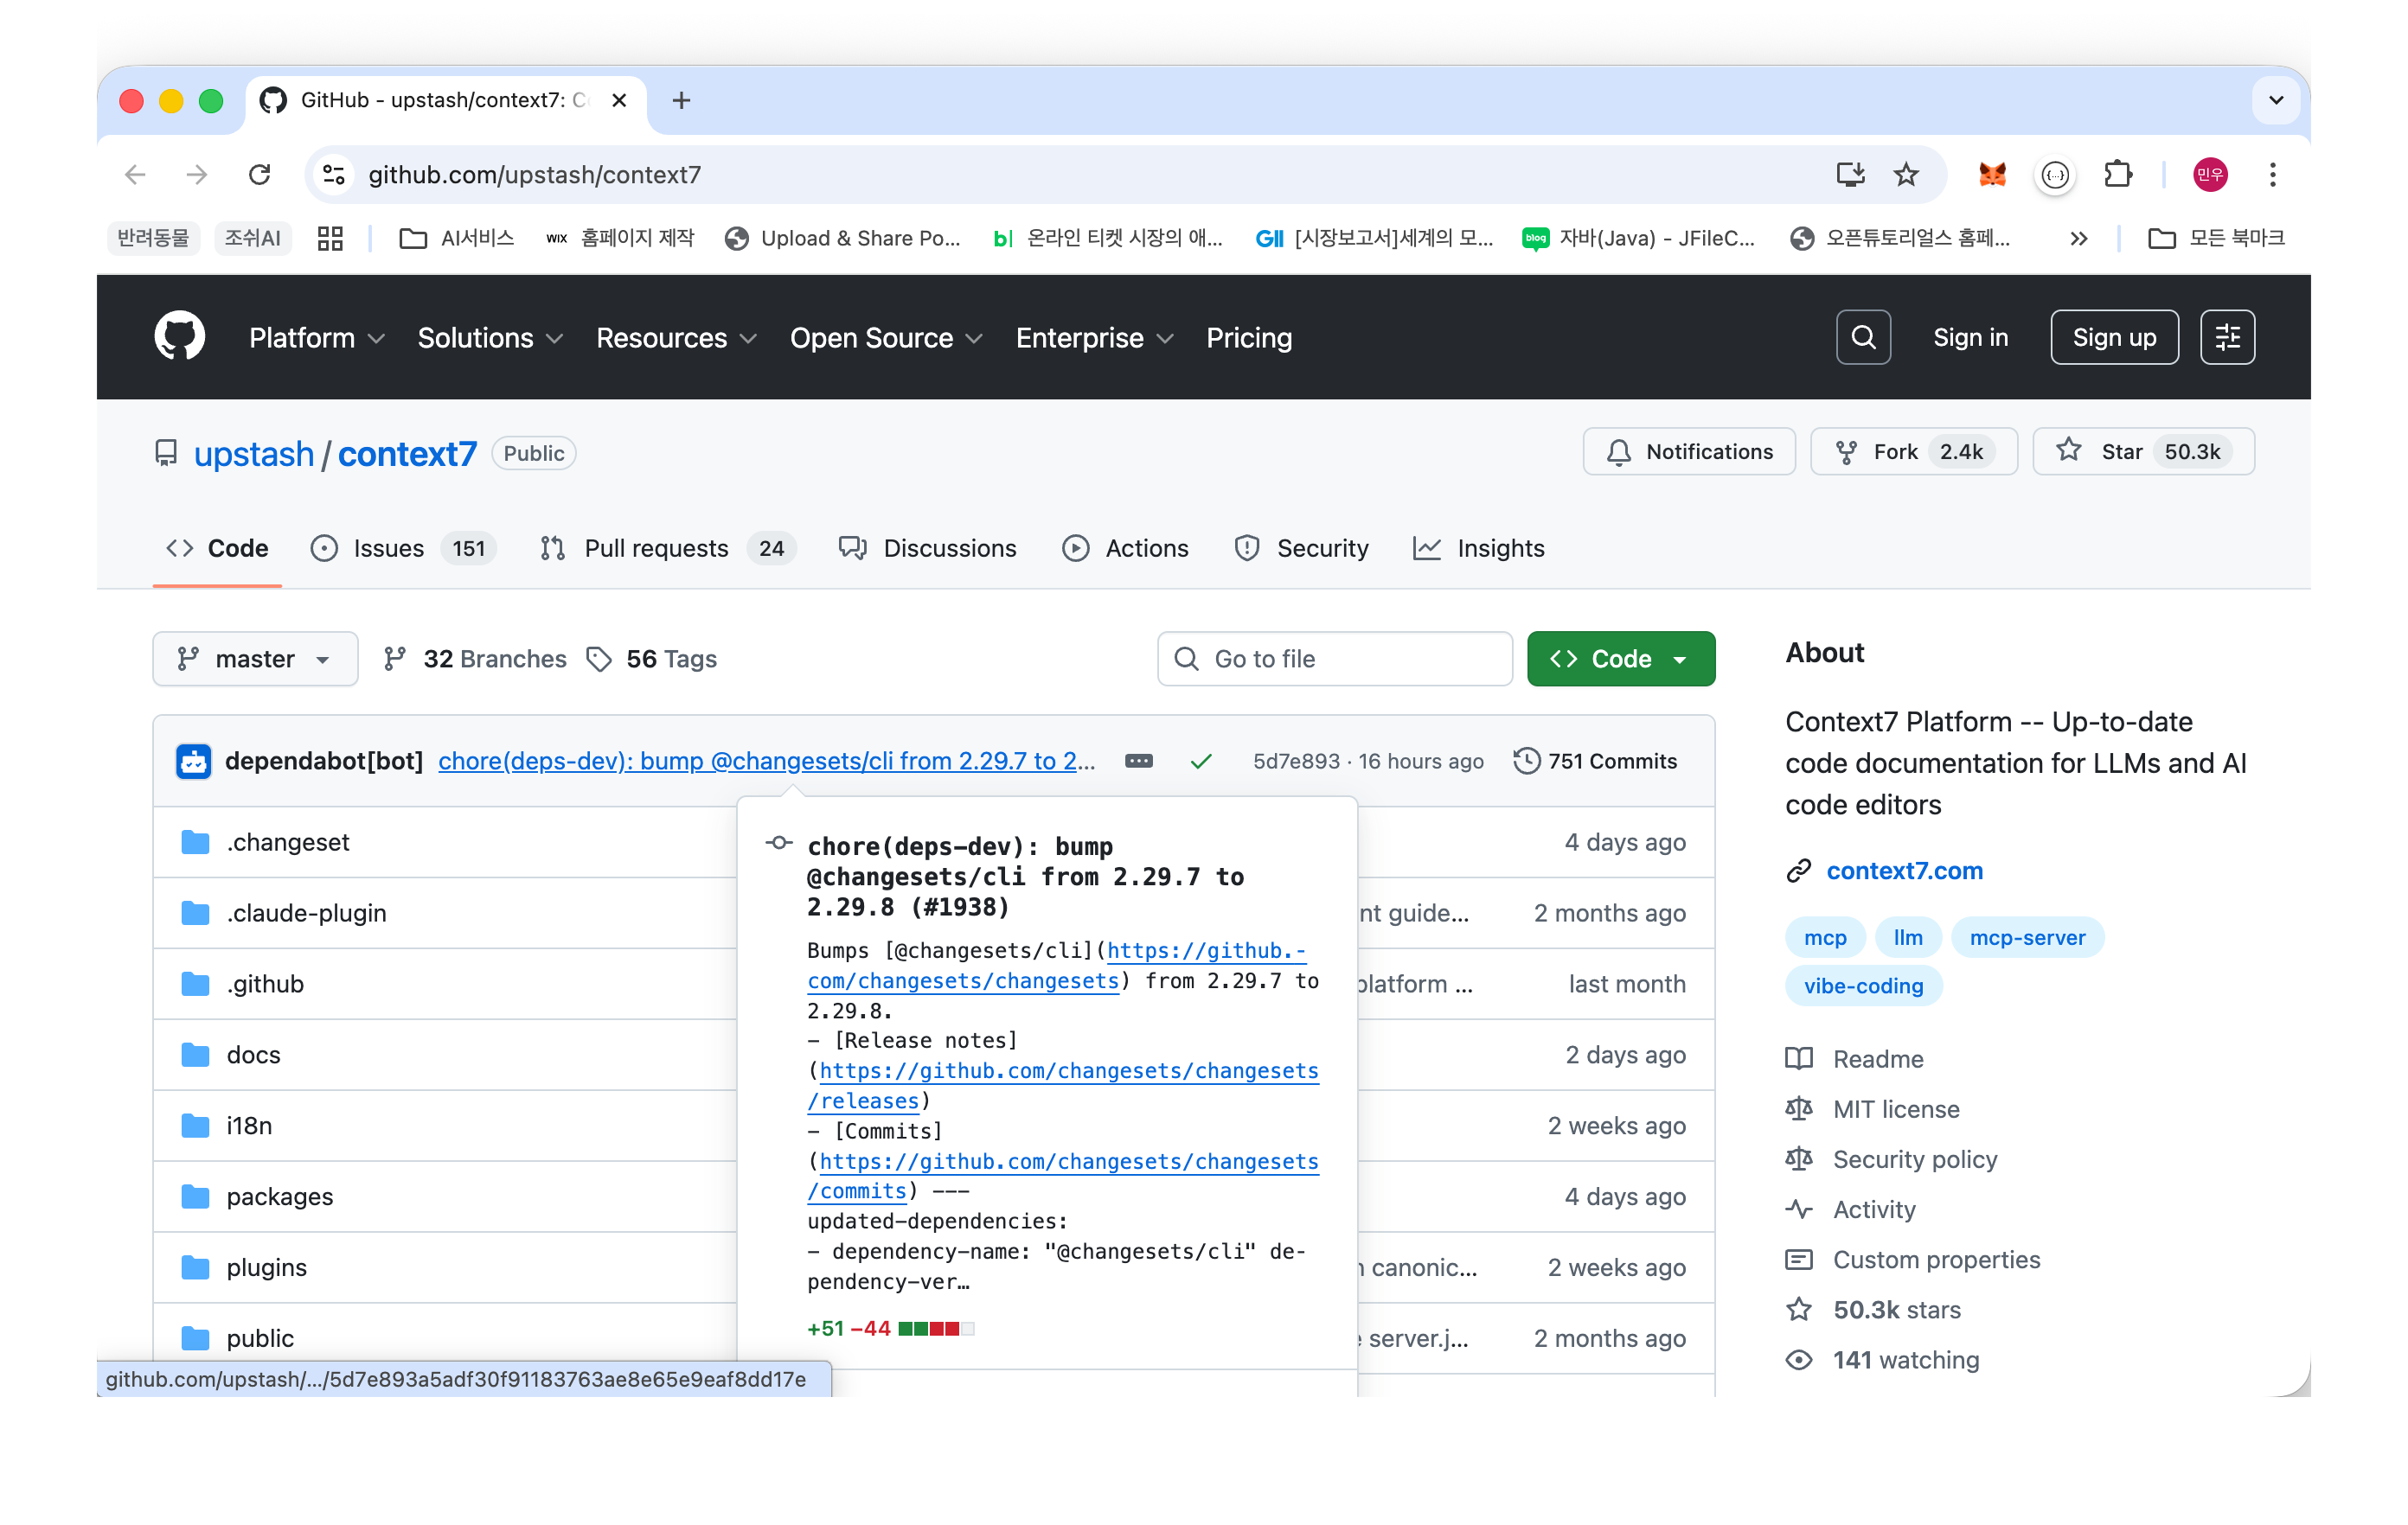
Task: Close the GitHub browser tab
Action: [x=619, y=100]
